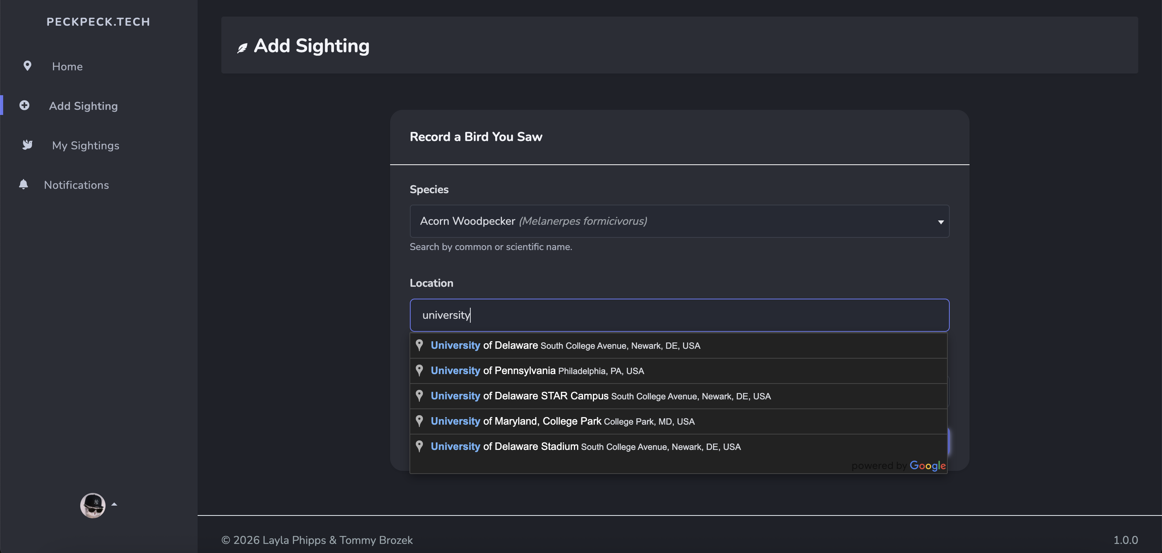The image size is (1162, 553).
Task: Click the Home map pin icon
Action: [x=28, y=66]
